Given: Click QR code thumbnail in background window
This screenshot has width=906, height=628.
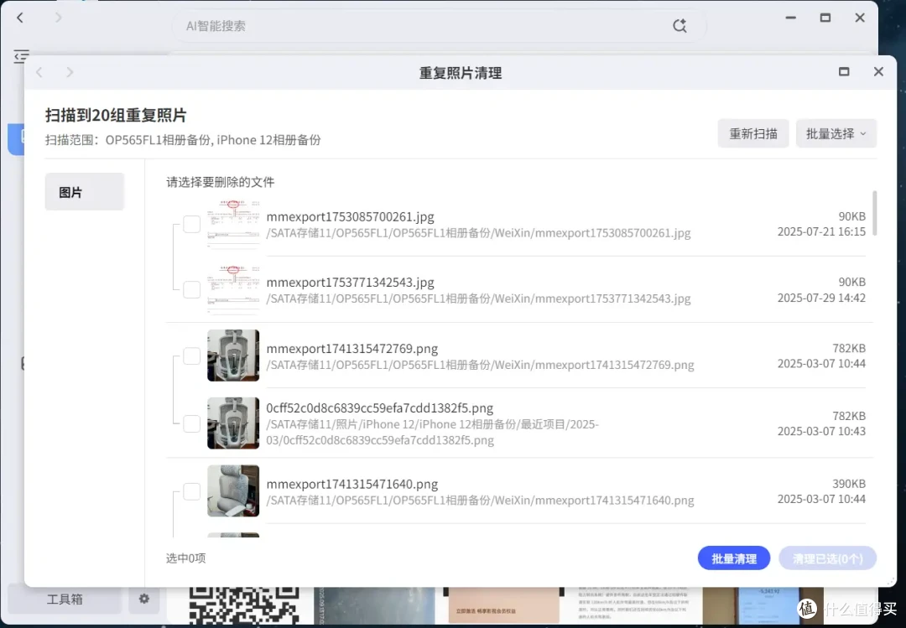Looking at the screenshot, I should pyautogui.click(x=244, y=605).
